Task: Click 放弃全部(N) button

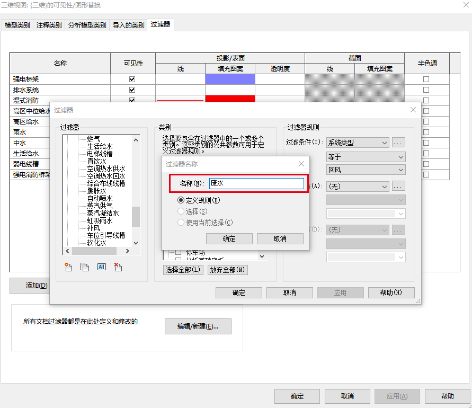Action: [x=227, y=270]
